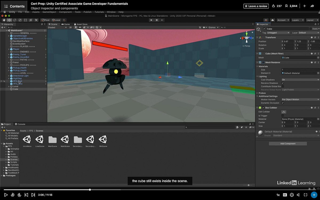Click the Leave a review button
The width and height of the screenshot is (320, 200).
256,6
